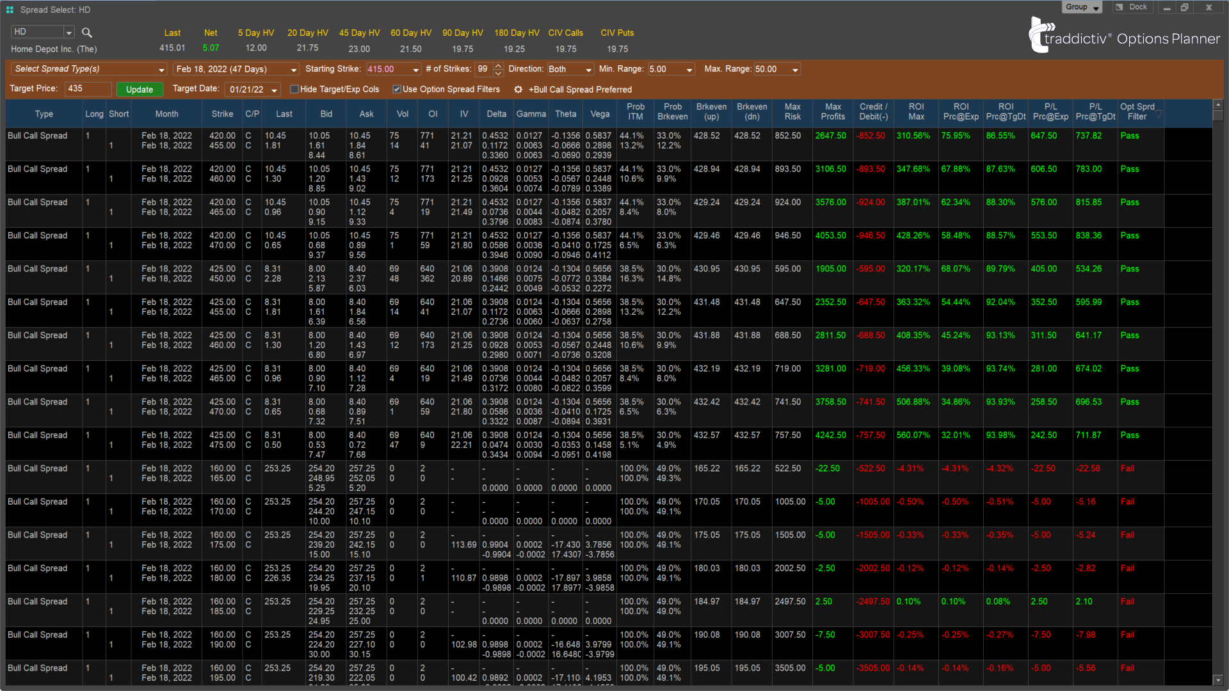Click the Delta column header
Screen dimensions: 1229x691
pos(496,114)
